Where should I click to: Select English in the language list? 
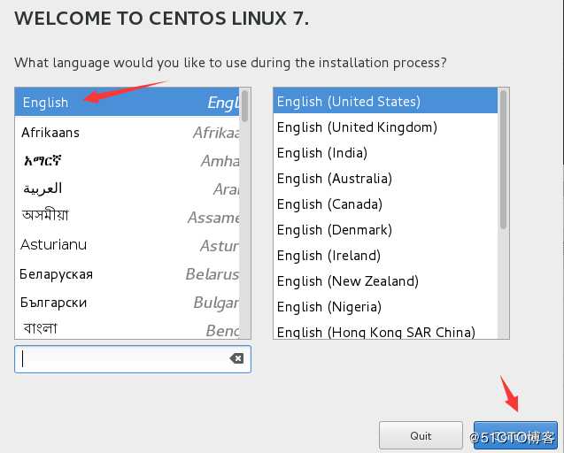pos(127,102)
